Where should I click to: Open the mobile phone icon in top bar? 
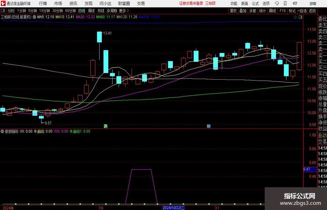(x=285, y=3)
